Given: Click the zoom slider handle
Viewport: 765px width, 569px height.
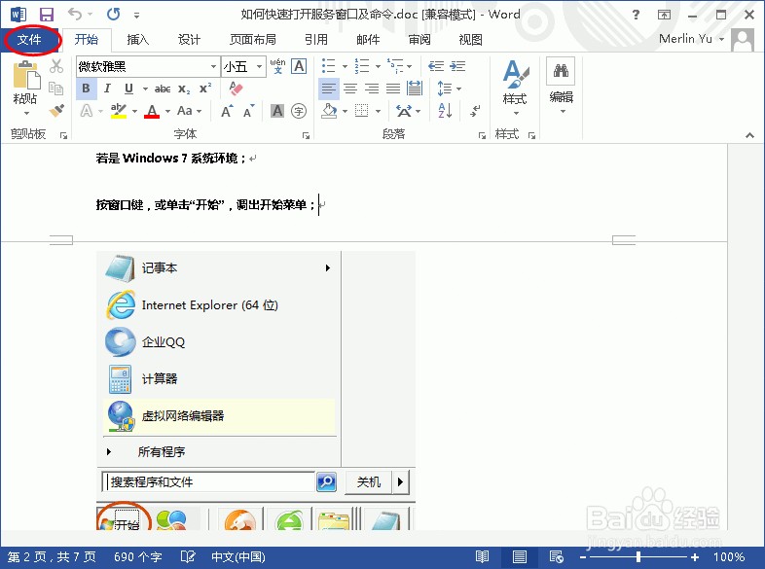Looking at the screenshot, I should pyautogui.click(x=638, y=556).
